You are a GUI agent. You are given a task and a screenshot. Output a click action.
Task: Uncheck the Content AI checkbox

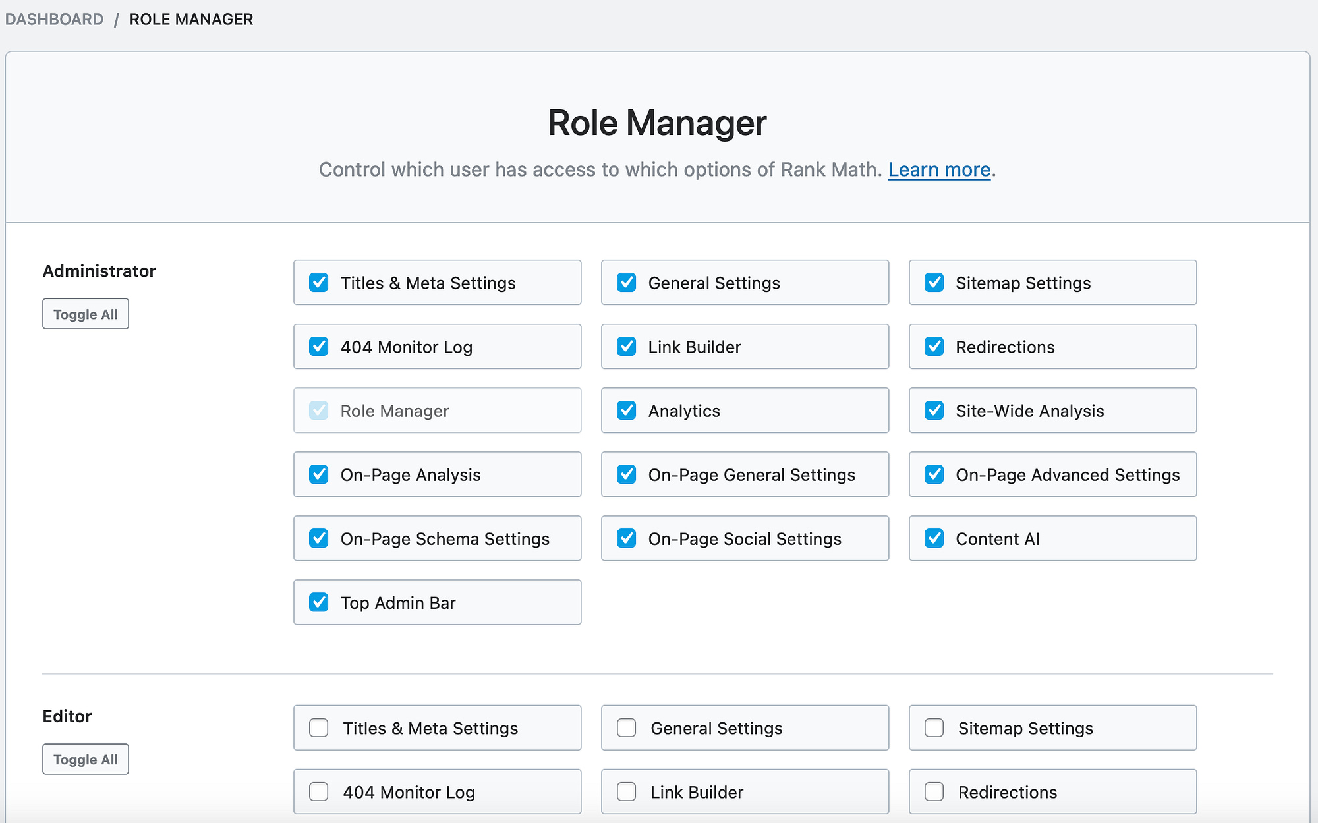click(x=934, y=538)
